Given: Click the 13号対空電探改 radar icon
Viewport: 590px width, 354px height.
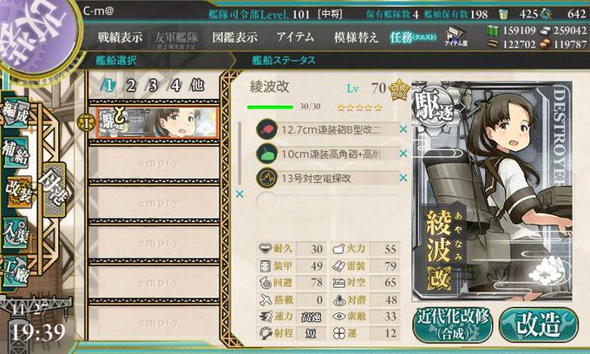Looking at the screenshot, I should point(266,178).
